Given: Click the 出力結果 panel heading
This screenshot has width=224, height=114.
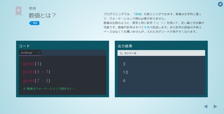Looking at the screenshot, I should click(125, 46).
